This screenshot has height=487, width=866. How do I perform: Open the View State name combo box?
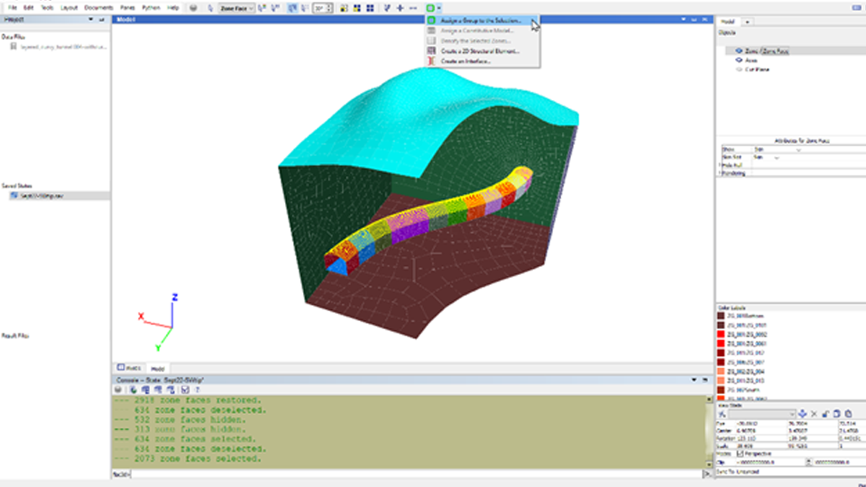761,414
